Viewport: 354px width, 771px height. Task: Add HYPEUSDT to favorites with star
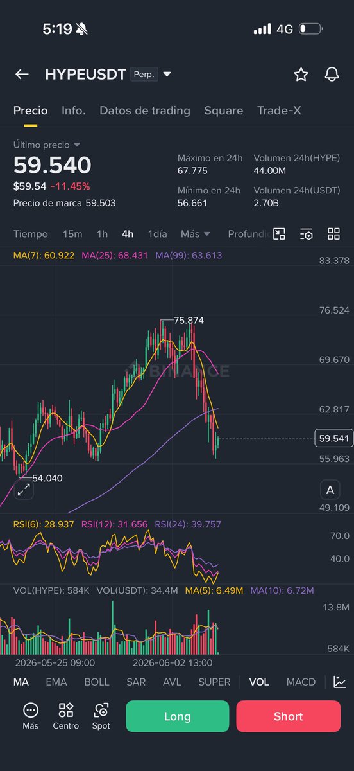pos(301,75)
